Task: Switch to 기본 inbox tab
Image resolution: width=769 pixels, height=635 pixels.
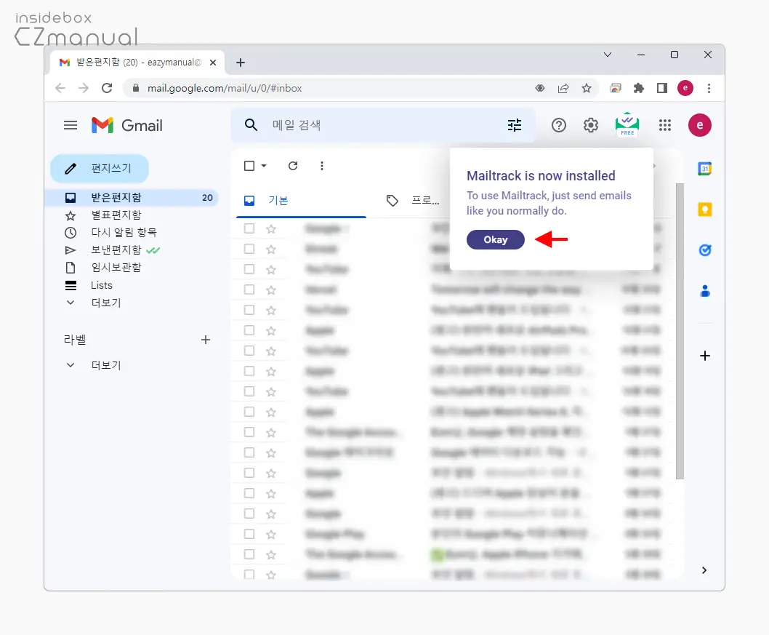Action: [301, 200]
